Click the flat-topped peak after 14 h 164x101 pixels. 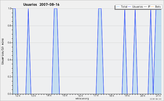click(x=56, y=51)
